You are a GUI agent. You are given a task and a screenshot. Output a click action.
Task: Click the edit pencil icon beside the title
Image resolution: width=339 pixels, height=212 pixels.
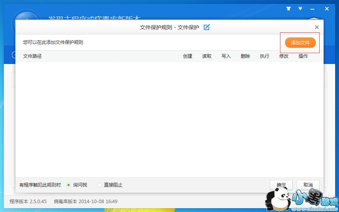pos(207,27)
